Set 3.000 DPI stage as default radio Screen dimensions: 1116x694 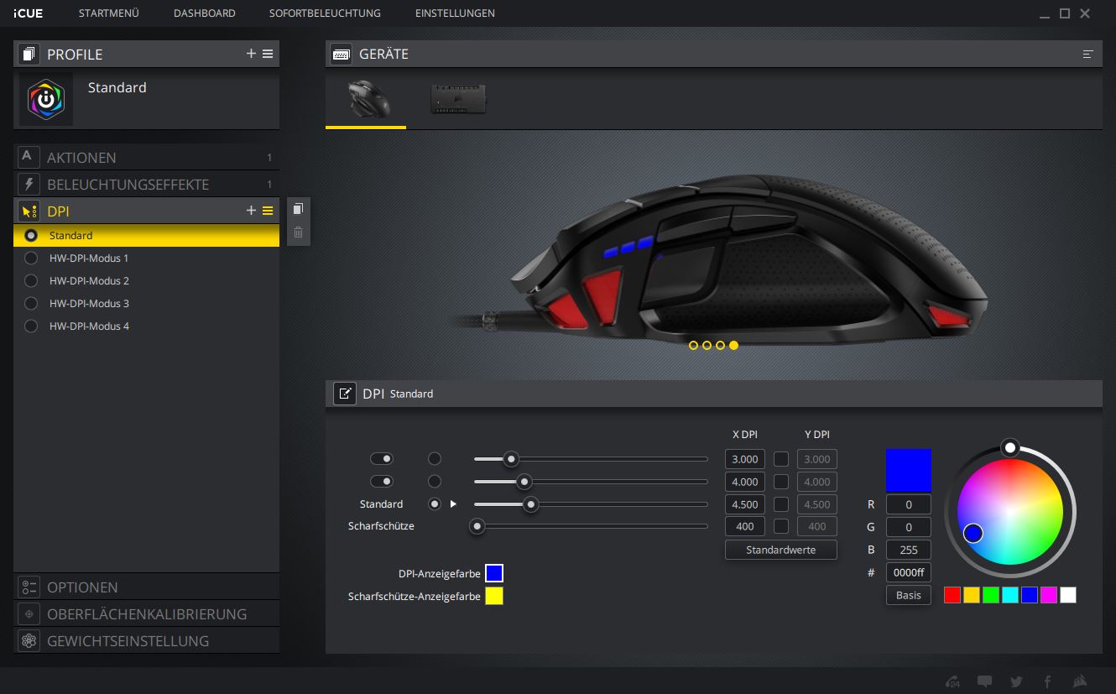434,459
